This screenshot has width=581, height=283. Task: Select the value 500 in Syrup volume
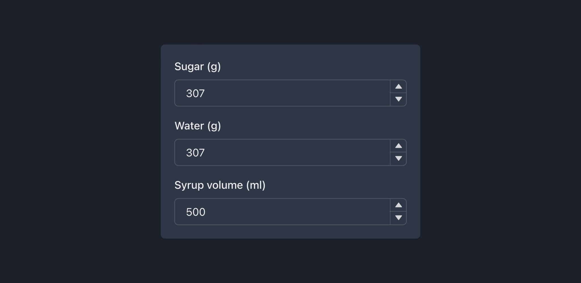tap(196, 212)
